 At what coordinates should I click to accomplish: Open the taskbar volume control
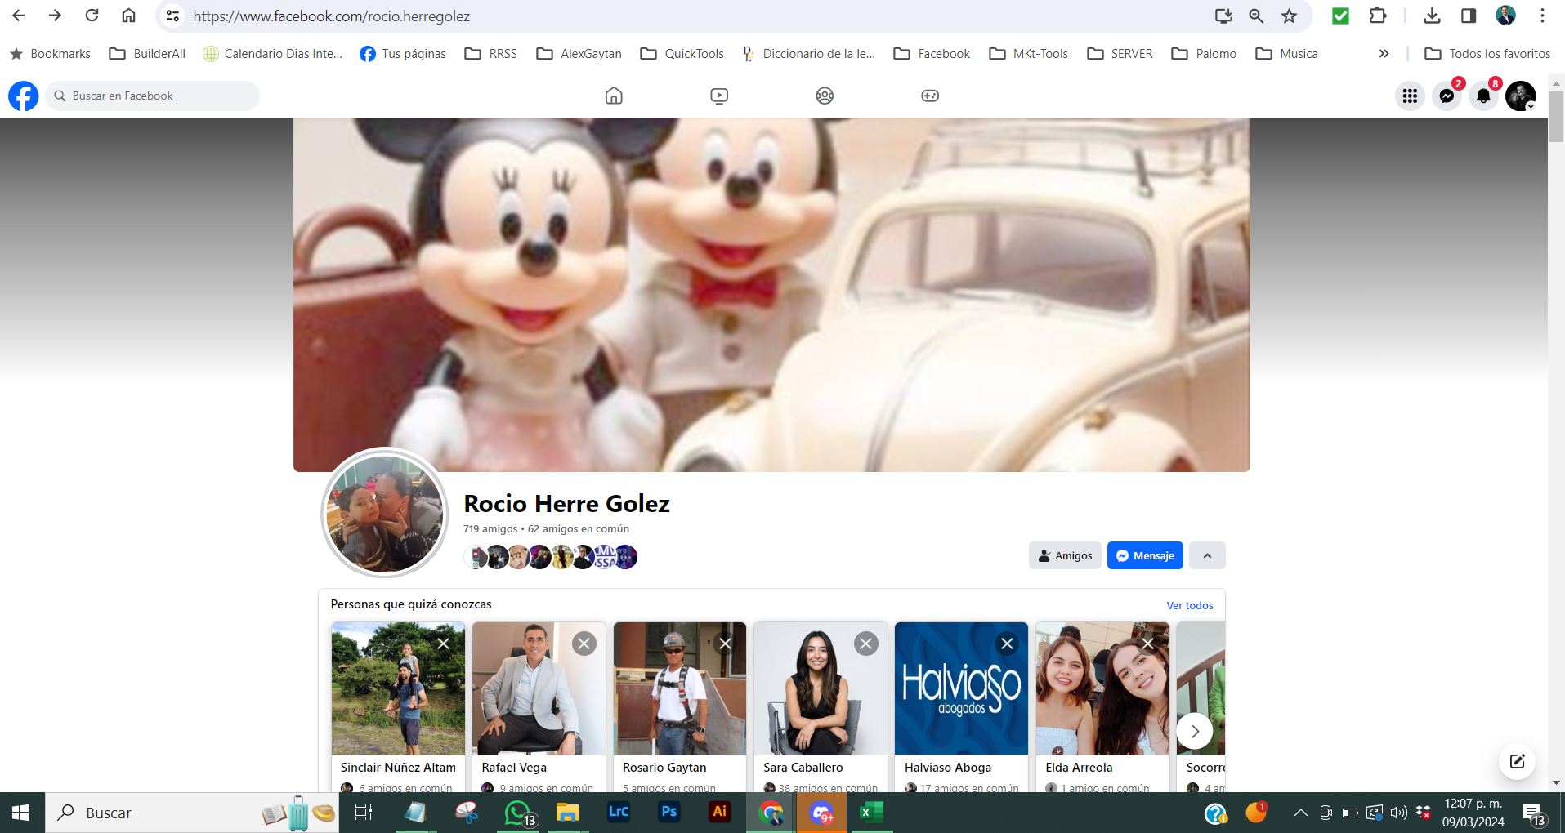coord(1398,813)
